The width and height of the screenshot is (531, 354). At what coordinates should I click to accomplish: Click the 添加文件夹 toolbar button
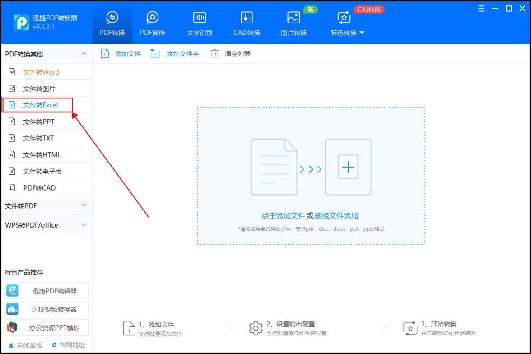click(175, 54)
